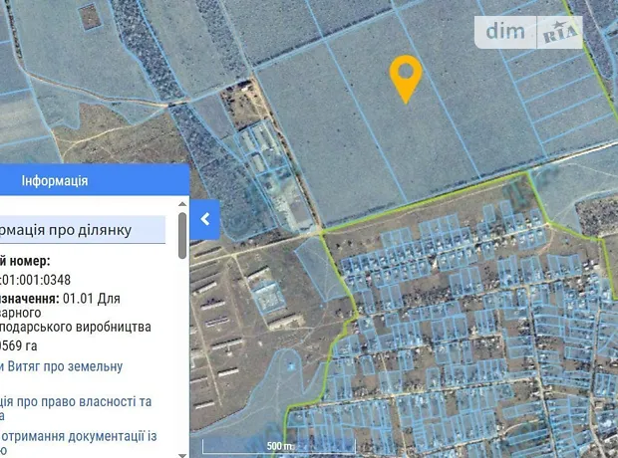The height and width of the screenshot is (458, 618).
Task: Click the RIA star logo in the watermark
Action: coord(560,32)
